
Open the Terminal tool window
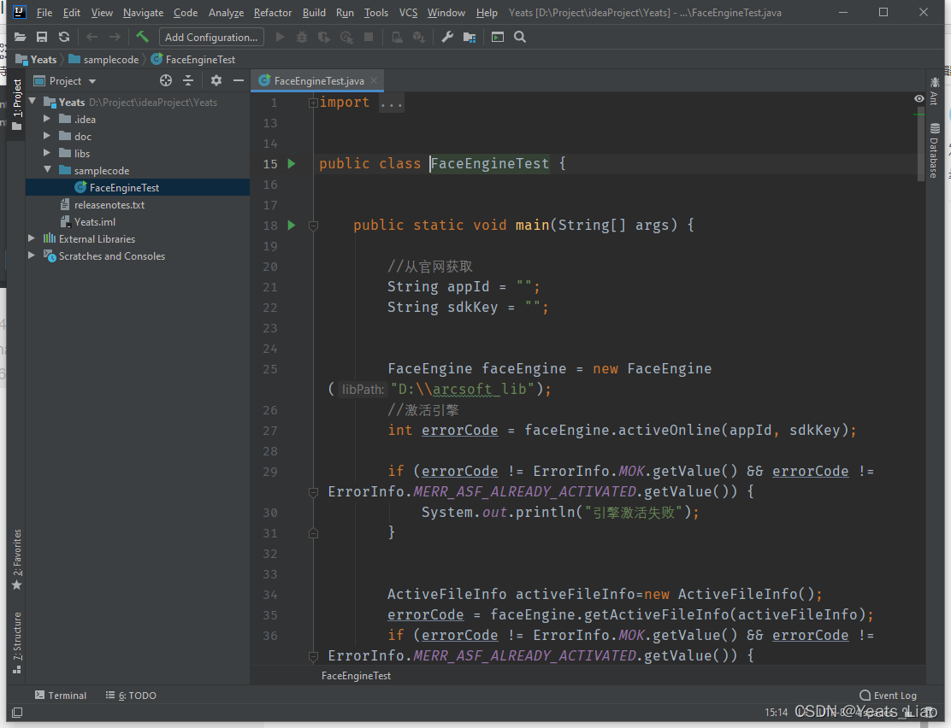[x=61, y=695]
